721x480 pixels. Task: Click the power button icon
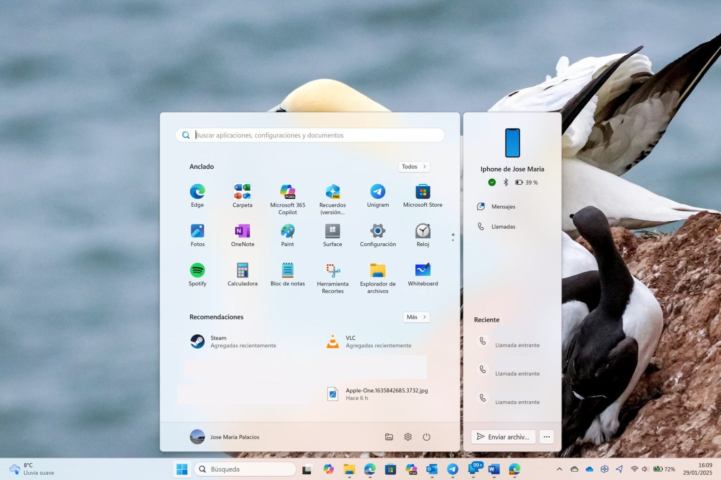pyautogui.click(x=426, y=437)
